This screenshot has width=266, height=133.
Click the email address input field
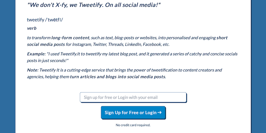coord(133,97)
